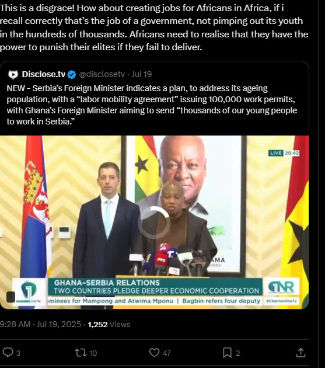Repost this tweet via retweet icon

tap(81, 353)
